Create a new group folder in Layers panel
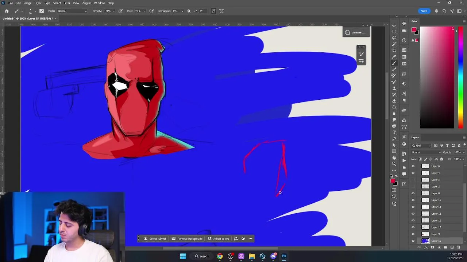Viewport: 467px width, 262px height. [445, 247]
